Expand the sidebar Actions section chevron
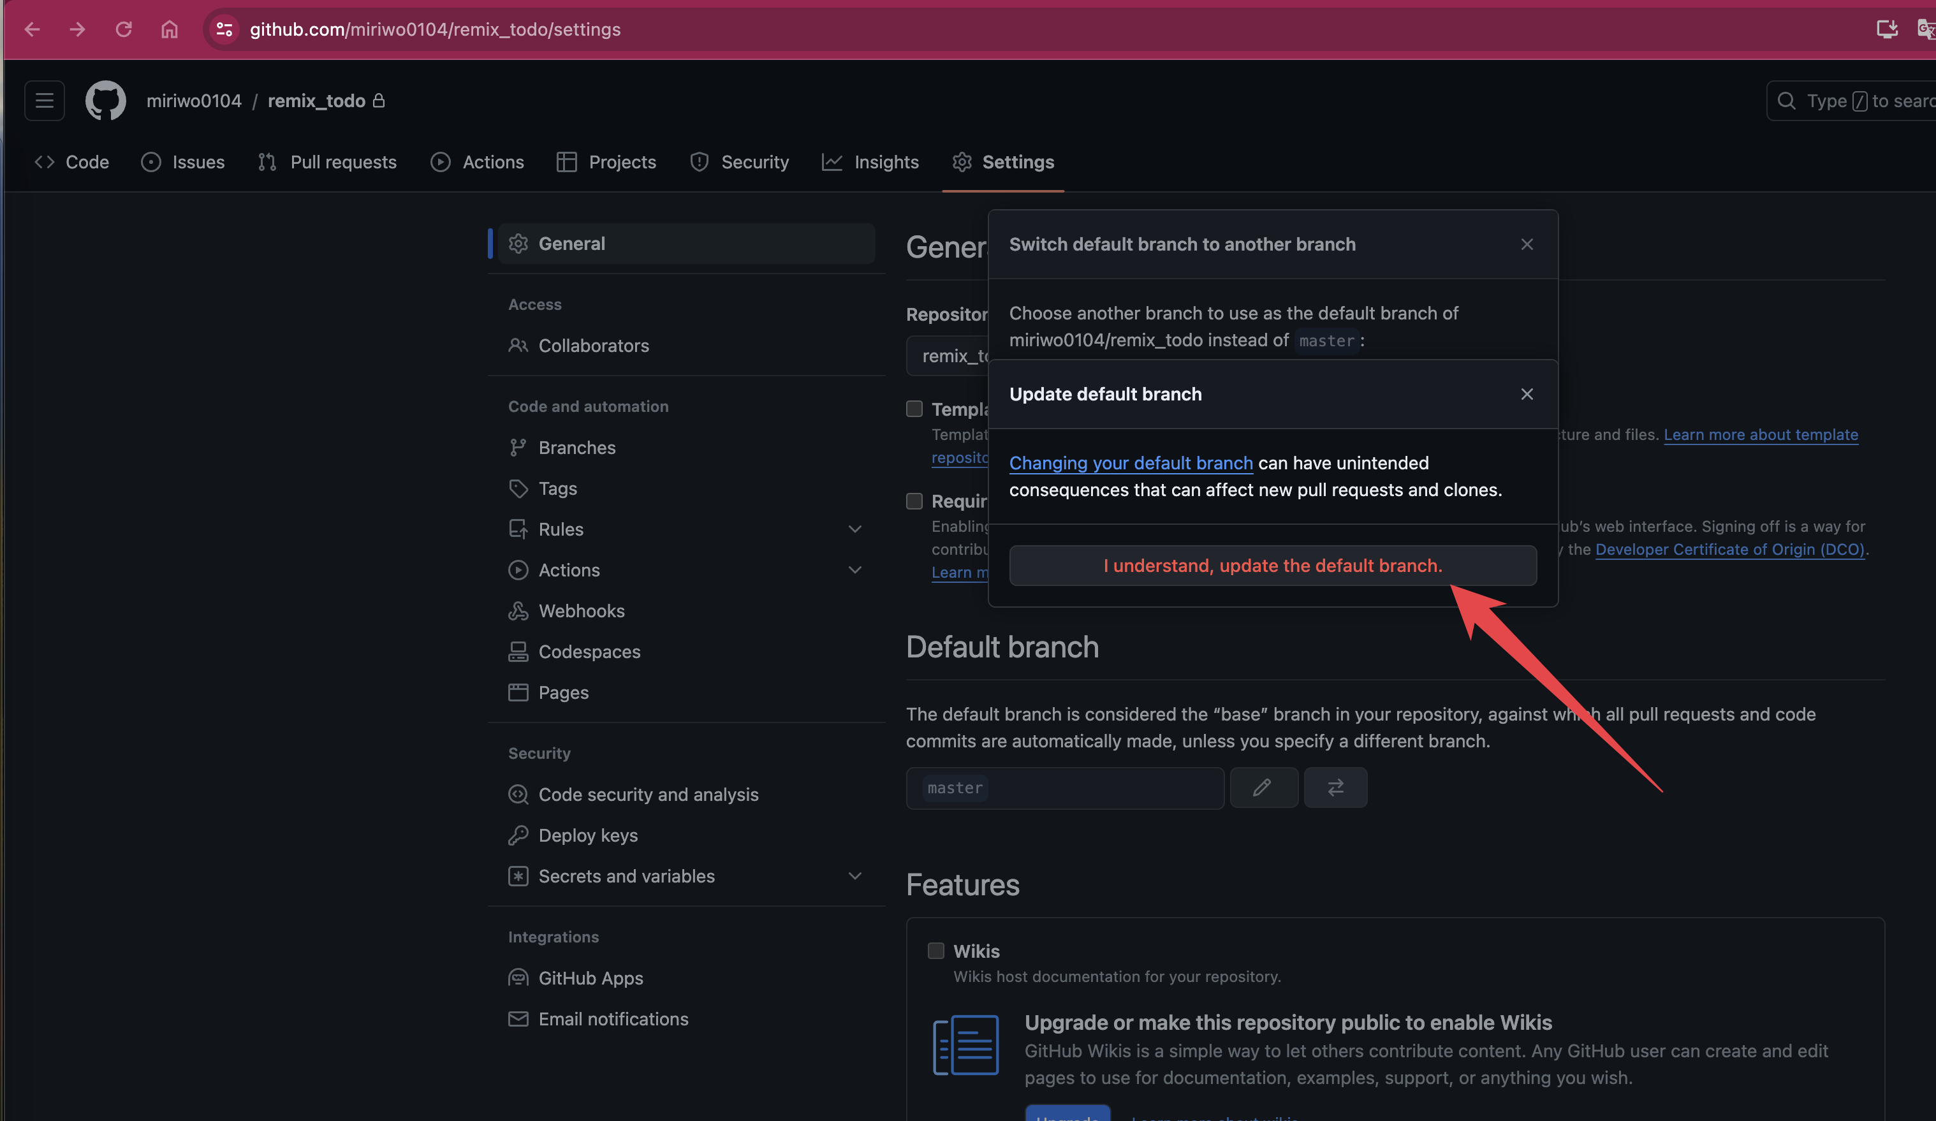The image size is (1936, 1121). 854,569
